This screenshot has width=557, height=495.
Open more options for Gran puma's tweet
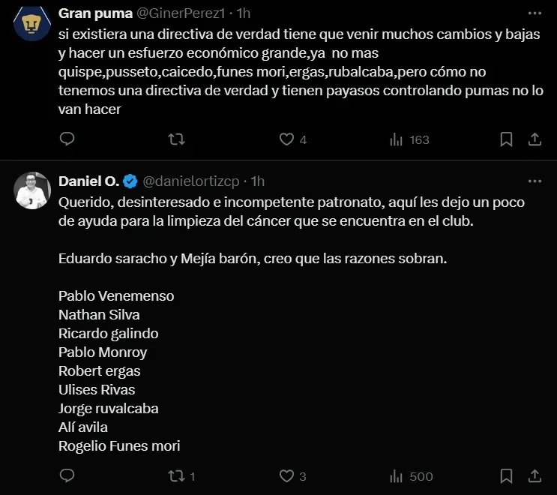[x=535, y=13]
